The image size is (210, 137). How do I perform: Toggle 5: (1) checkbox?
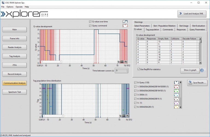tap(135, 103)
